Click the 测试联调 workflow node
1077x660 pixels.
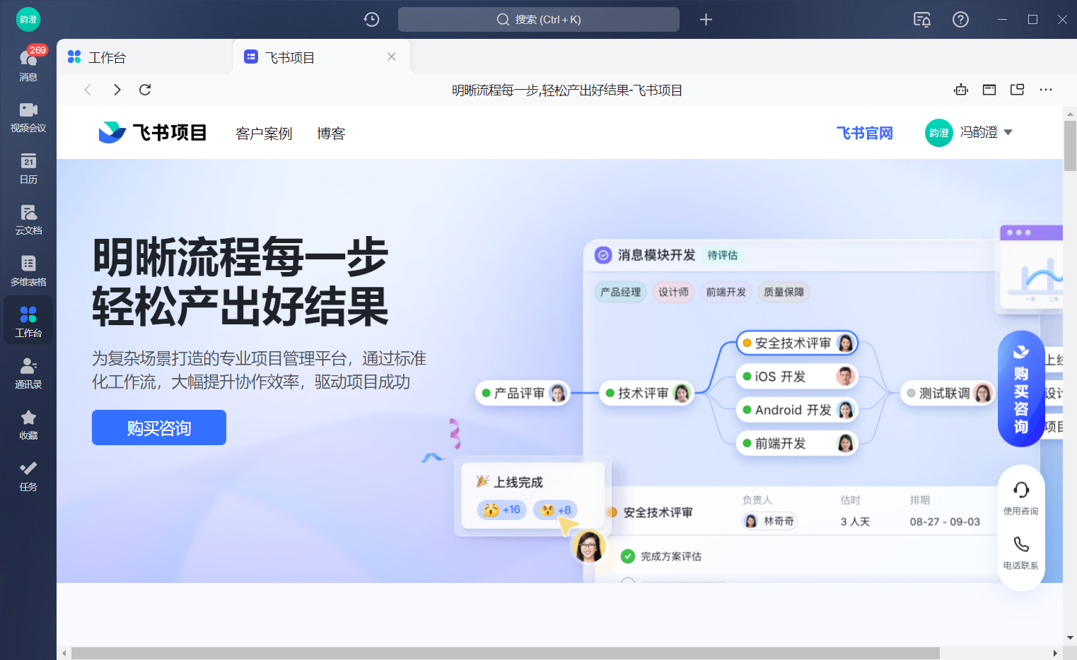tap(948, 393)
